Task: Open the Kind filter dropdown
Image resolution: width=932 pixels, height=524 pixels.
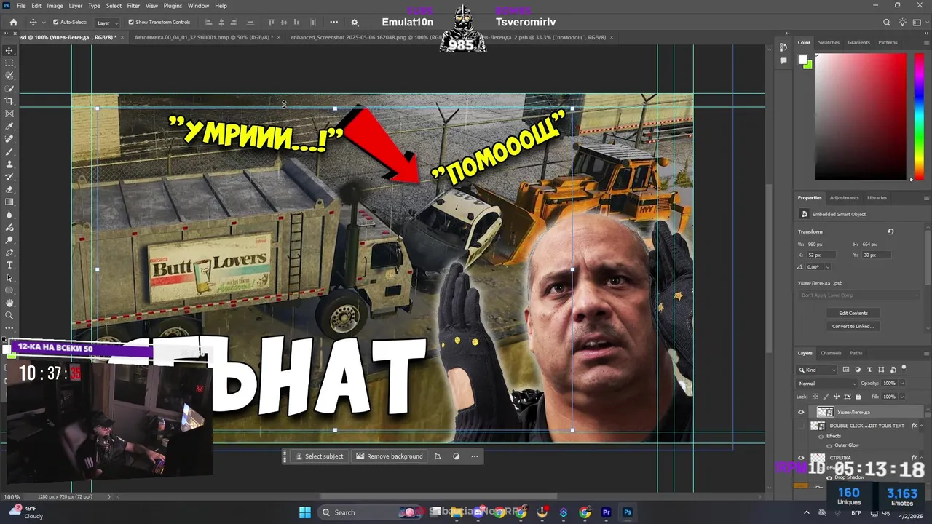Action: [x=818, y=370]
